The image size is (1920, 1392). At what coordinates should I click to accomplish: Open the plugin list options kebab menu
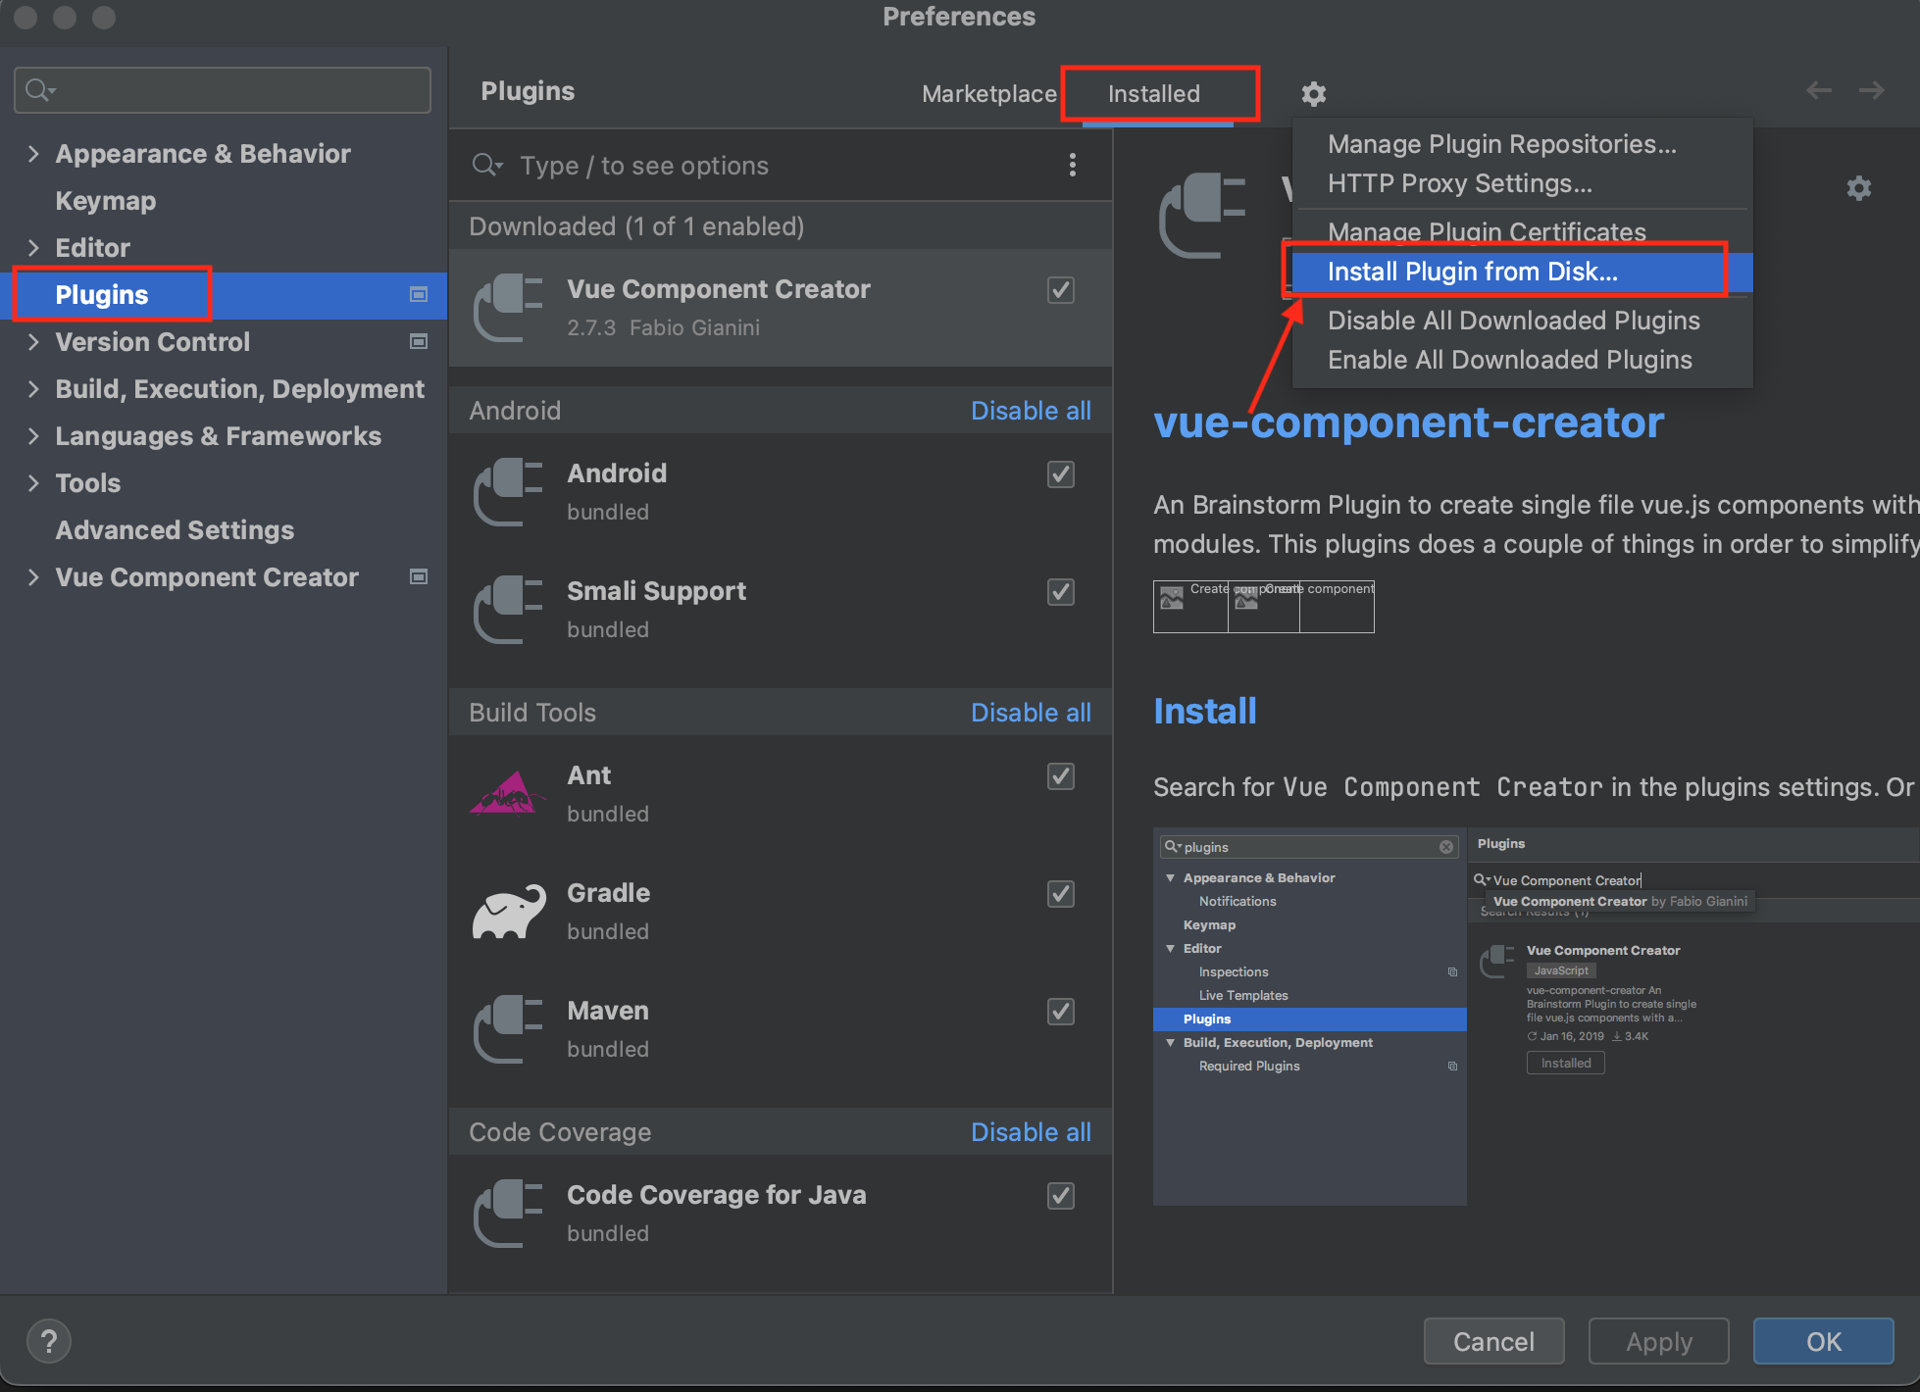[x=1074, y=165]
